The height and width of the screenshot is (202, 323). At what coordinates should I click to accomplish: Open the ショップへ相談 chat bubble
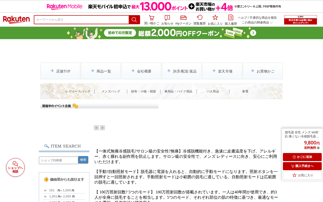coord(15,167)
